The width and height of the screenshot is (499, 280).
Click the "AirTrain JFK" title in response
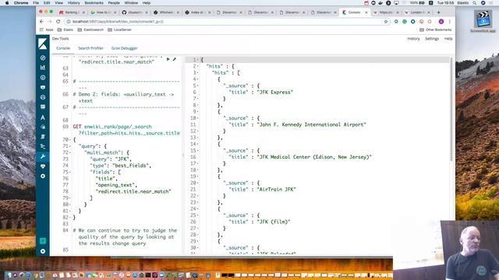(x=276, y=190)
